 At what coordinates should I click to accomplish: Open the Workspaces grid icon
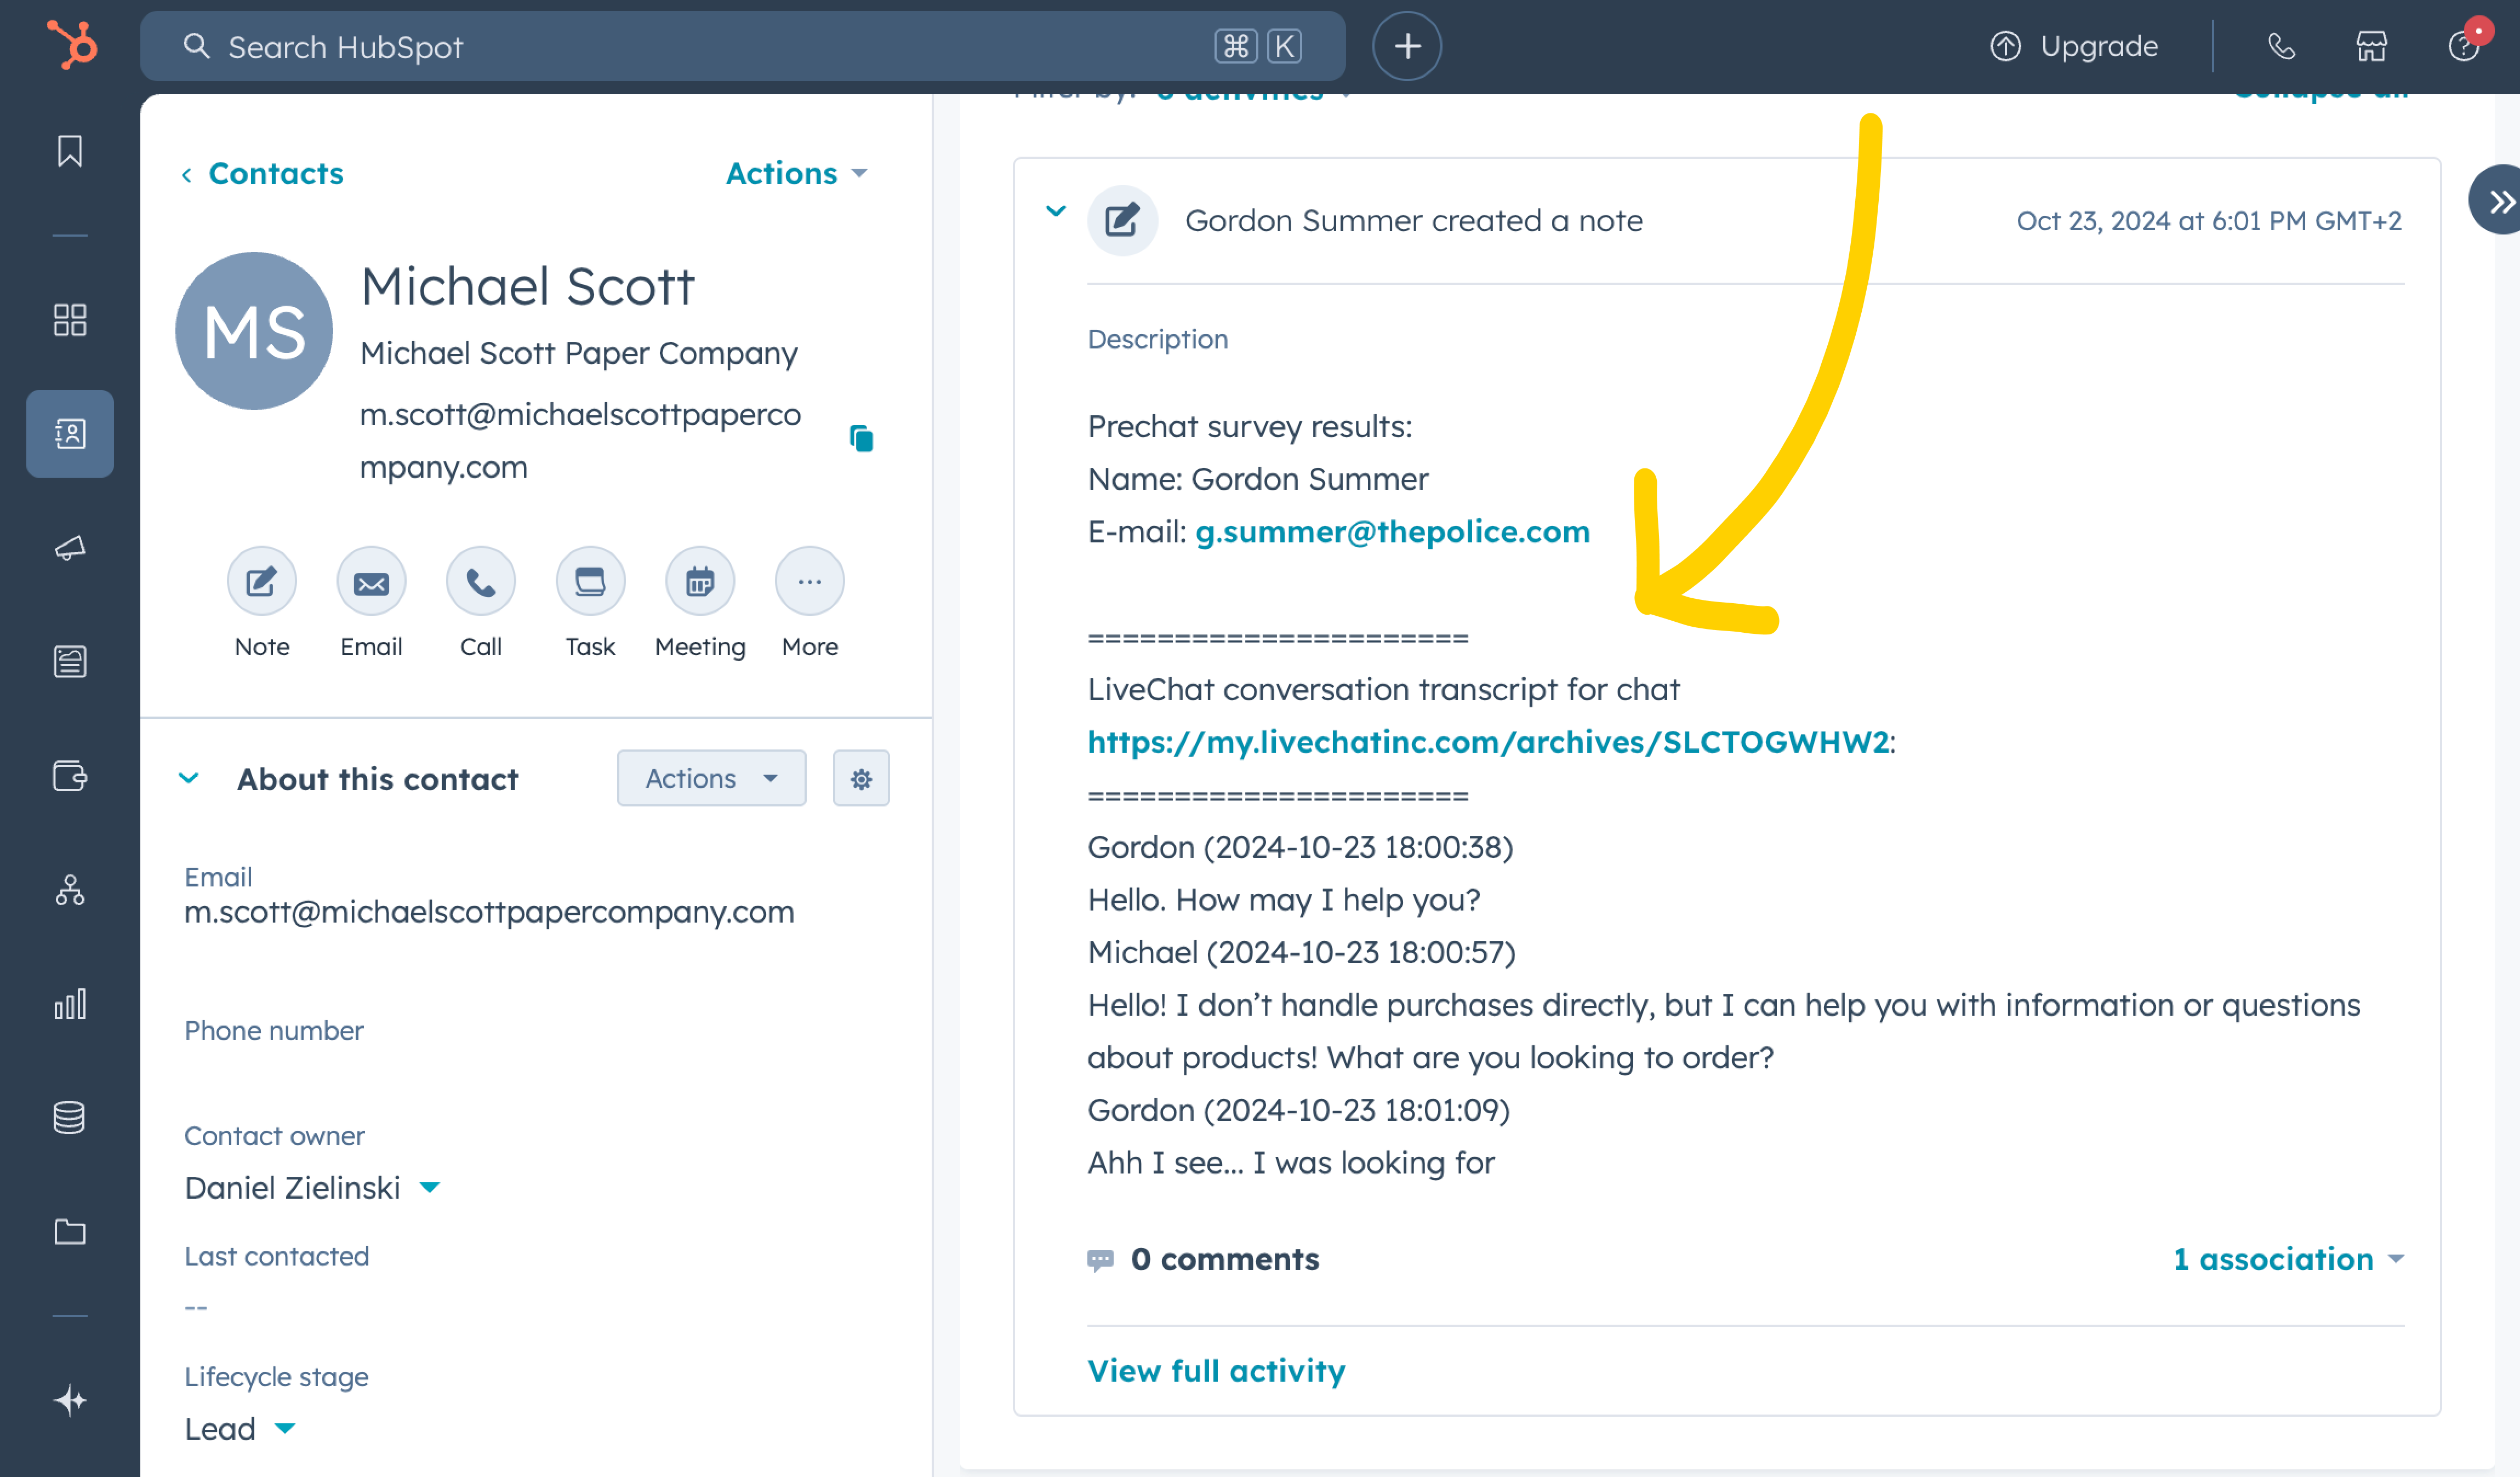point(70,320)
